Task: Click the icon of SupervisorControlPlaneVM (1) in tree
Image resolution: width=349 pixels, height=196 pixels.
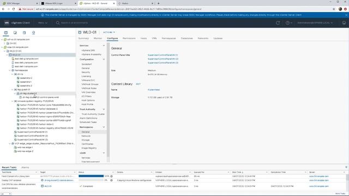Action: pos(15,132)
